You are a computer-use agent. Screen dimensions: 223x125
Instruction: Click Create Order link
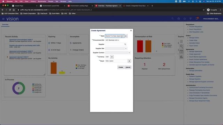click(193, 40)
